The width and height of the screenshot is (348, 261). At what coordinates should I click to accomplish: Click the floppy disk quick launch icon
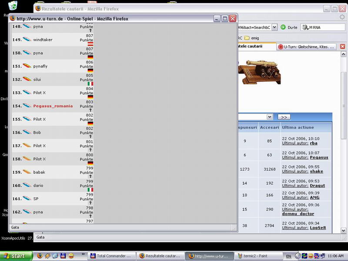(x=63, y=256)
